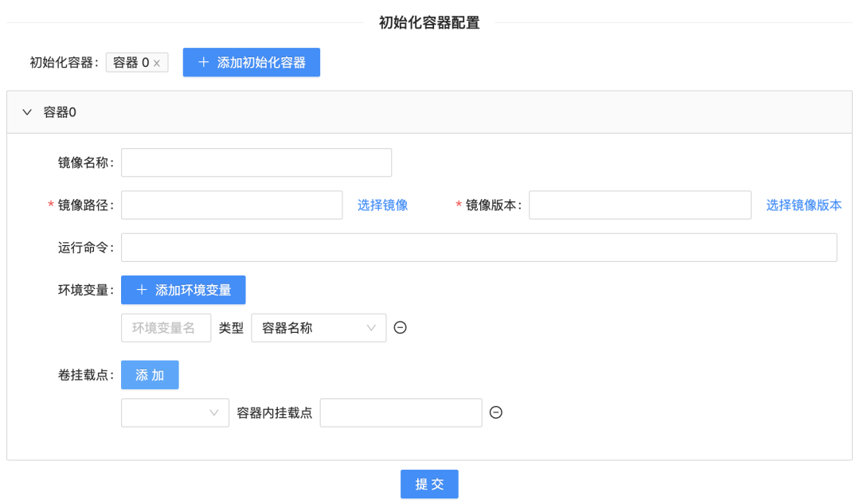
Task: Click the 容器 0 tag label
Action: pos(131,63)
